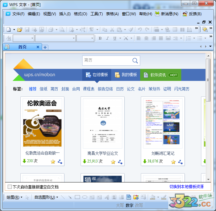Screen dimensions: 216x211
Task: Expand the paste options dropdown arrow
Action: pyautogui.click(x=125, y=30)
